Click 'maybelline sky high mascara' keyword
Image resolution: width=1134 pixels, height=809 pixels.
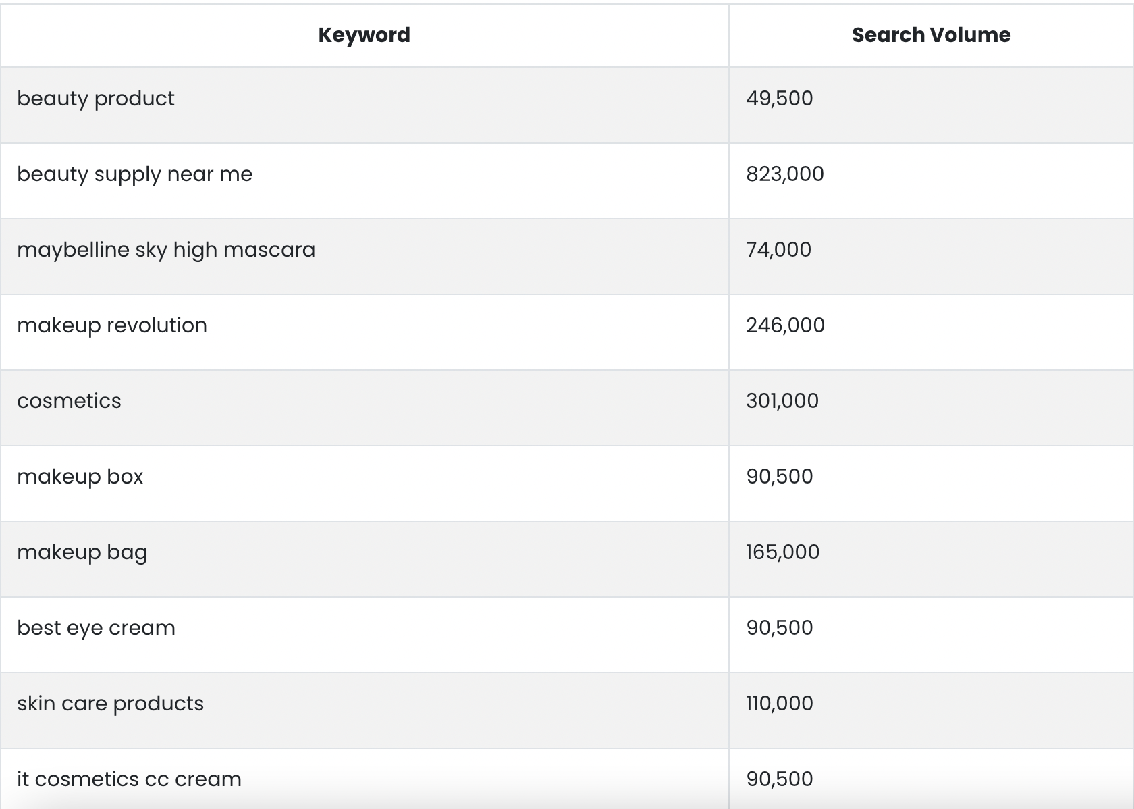pyautogui.click(x=166, y=250)
